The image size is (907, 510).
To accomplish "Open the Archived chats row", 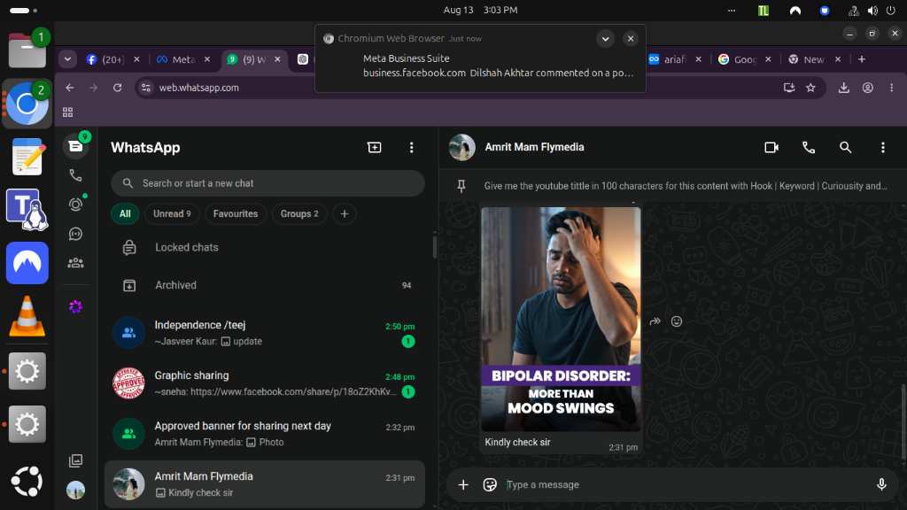I will point(267,285).
